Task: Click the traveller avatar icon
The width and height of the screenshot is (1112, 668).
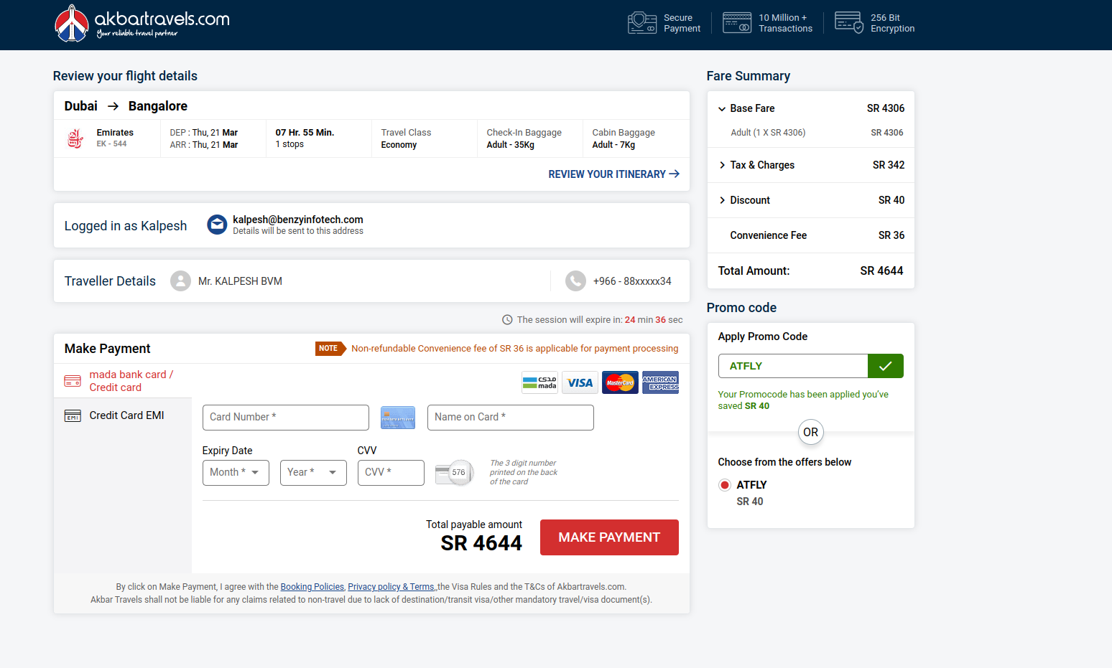Action: (x=180, y=281)
